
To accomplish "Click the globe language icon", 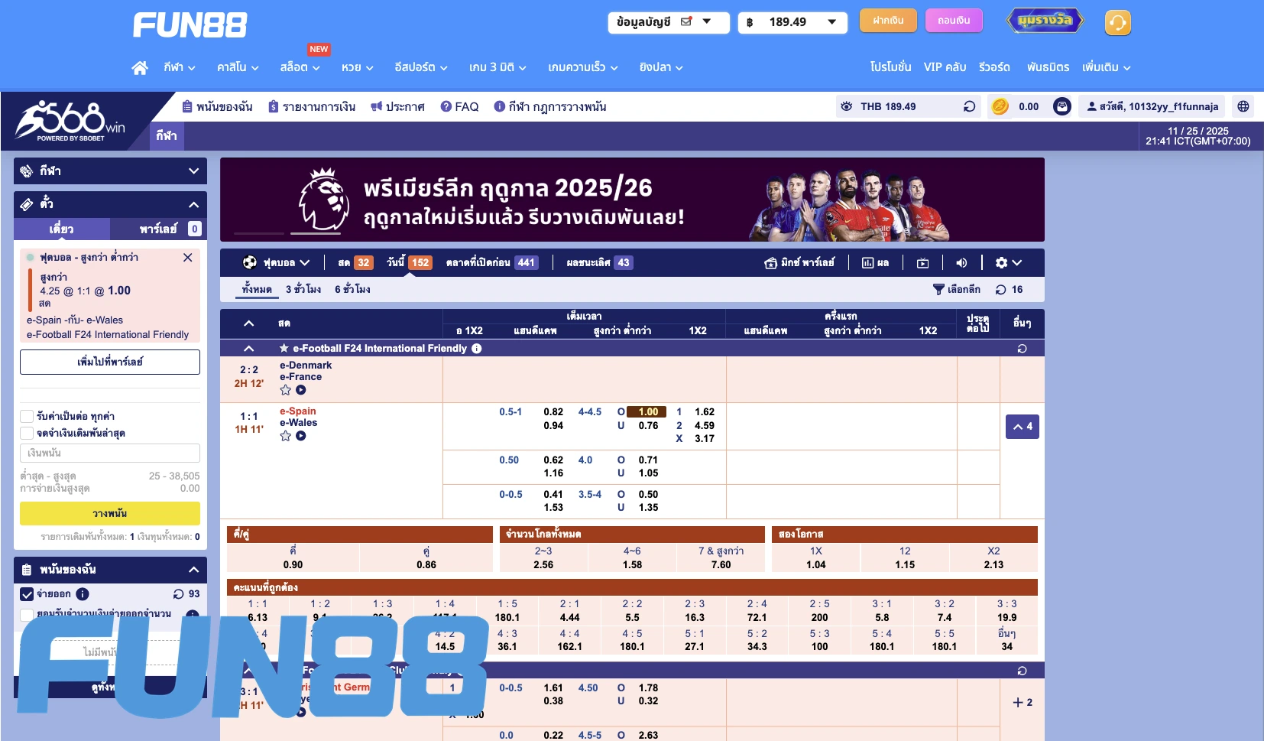I will (x=1243, y=107).
